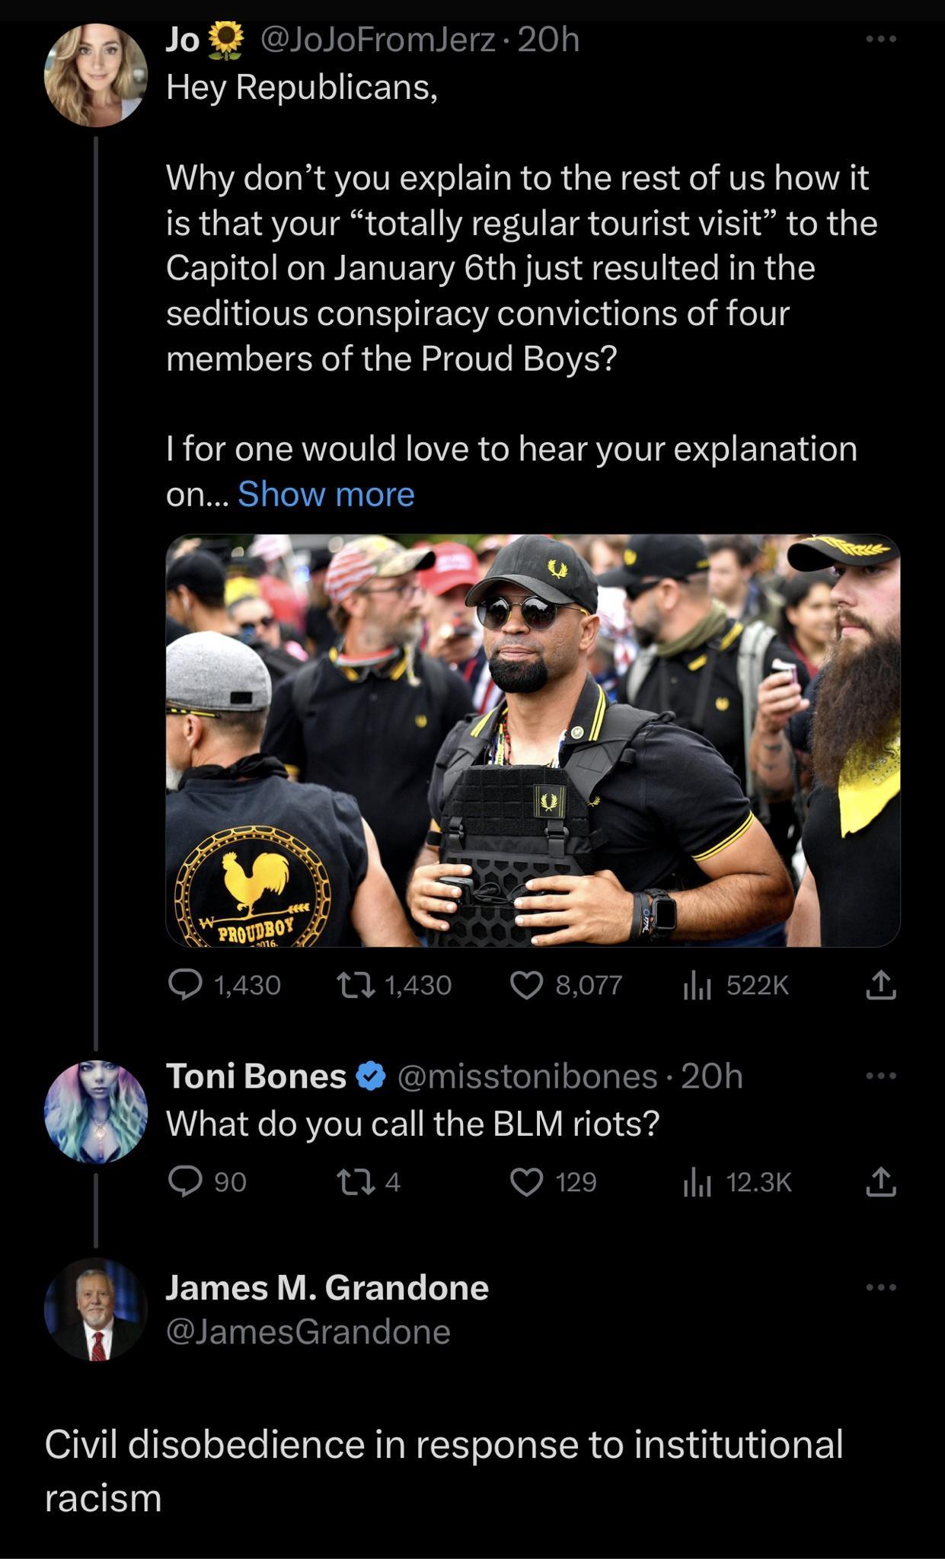Image resolution: width=945 pixels, height=1559 pixels.
Task: Retweet Jo's tweet with 1,430 retweets
Action: pos(355,986)
